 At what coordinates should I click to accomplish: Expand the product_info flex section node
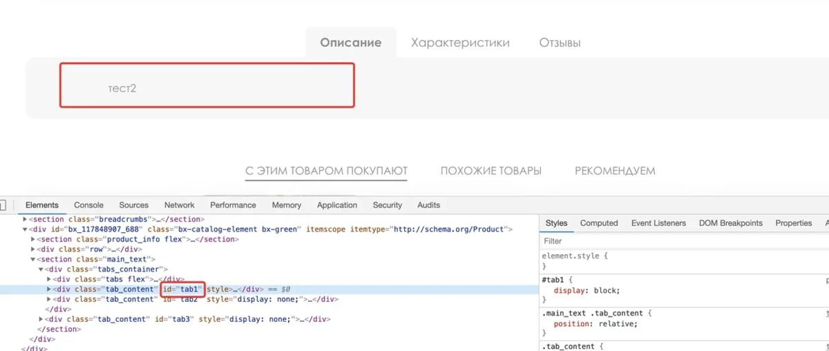coord(33,239)
